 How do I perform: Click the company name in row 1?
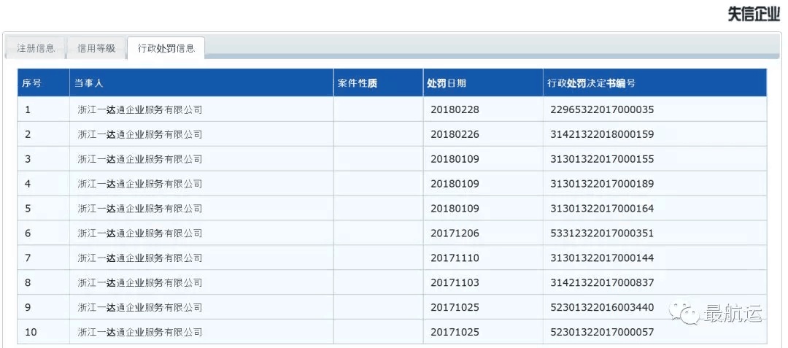tap(140, 109)
